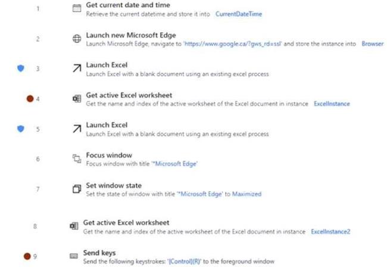This screenshot has width=387, height=280.
Task: Select the Send keys action title
Action: tap(99, 253)
